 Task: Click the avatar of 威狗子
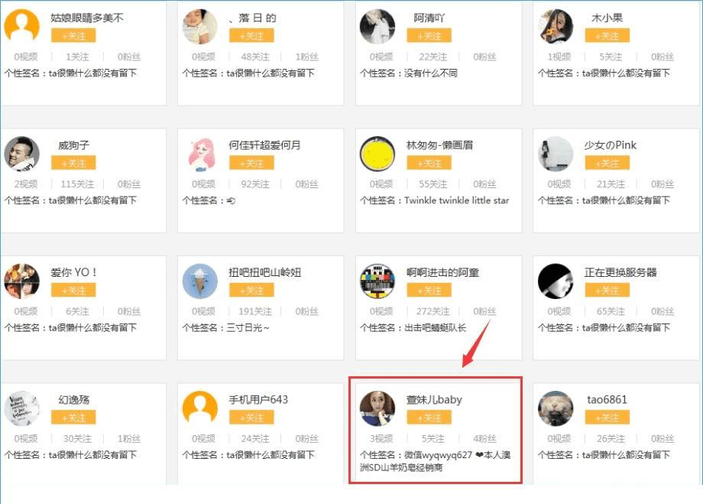tap(21, 154)
